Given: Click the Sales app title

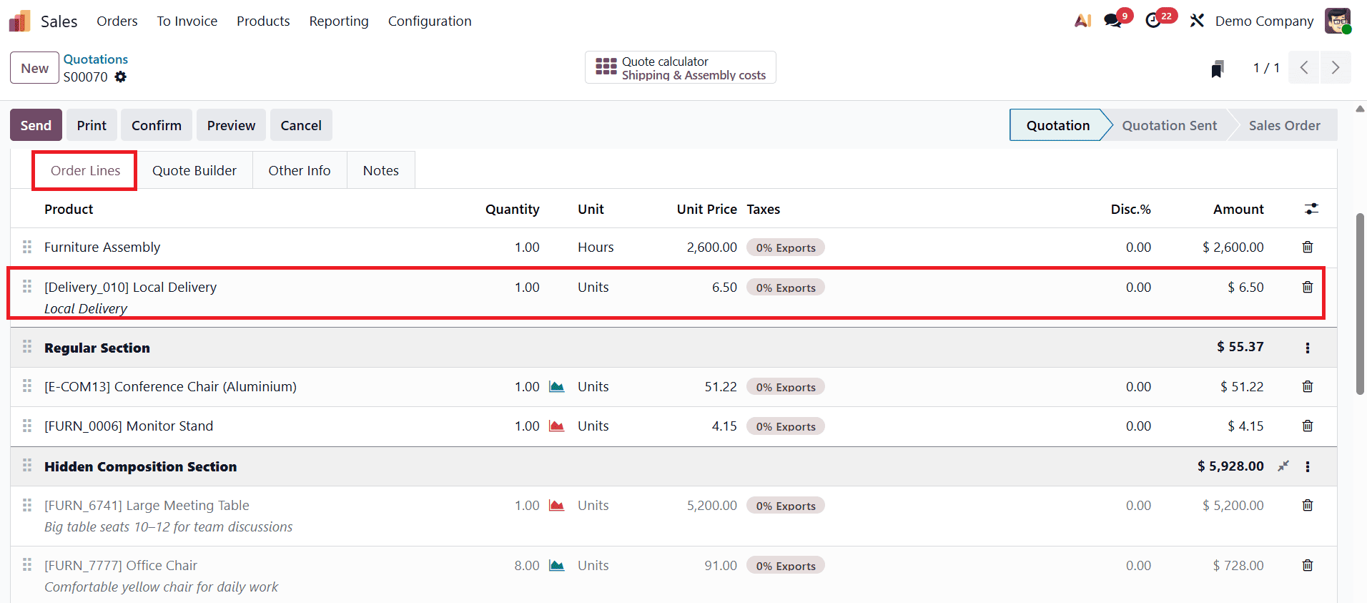Looking at the screenshot, I should coord(59,21).
